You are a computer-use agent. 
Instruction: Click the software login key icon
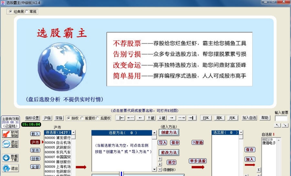point(11,134)
